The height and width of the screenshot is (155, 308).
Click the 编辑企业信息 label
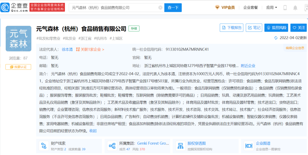pos(295,48)
